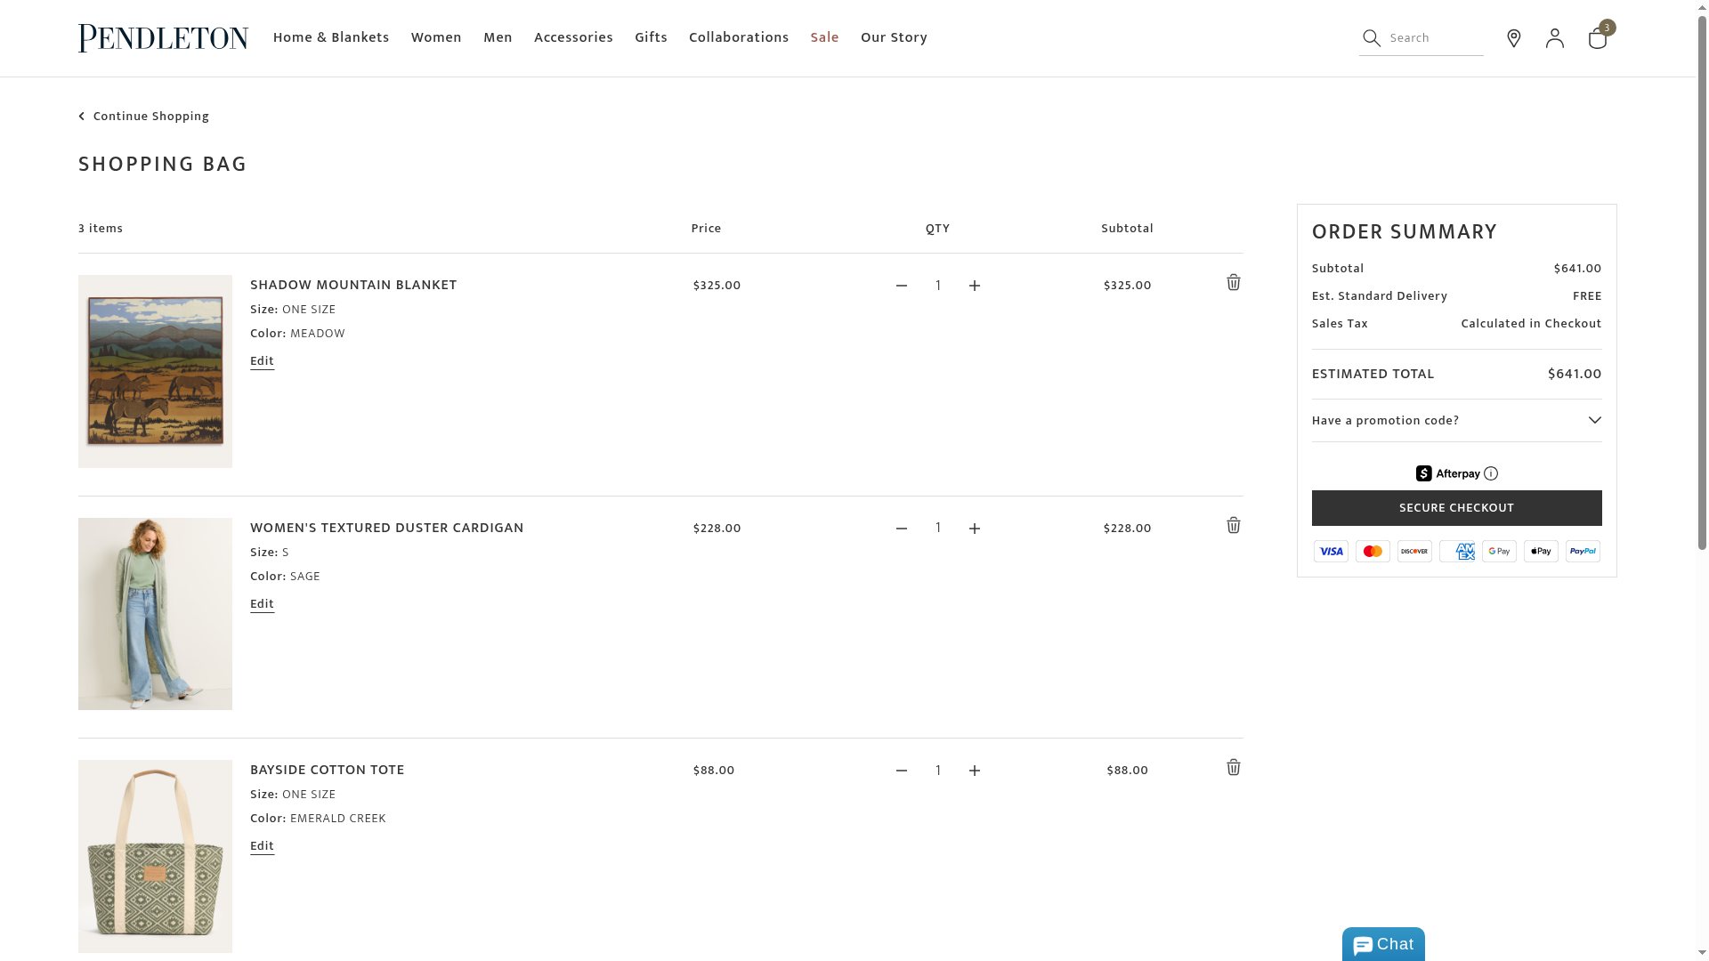Open the Collaborations menu
The width and height of the screenshot is (1709, 961).
coord(738,37)
